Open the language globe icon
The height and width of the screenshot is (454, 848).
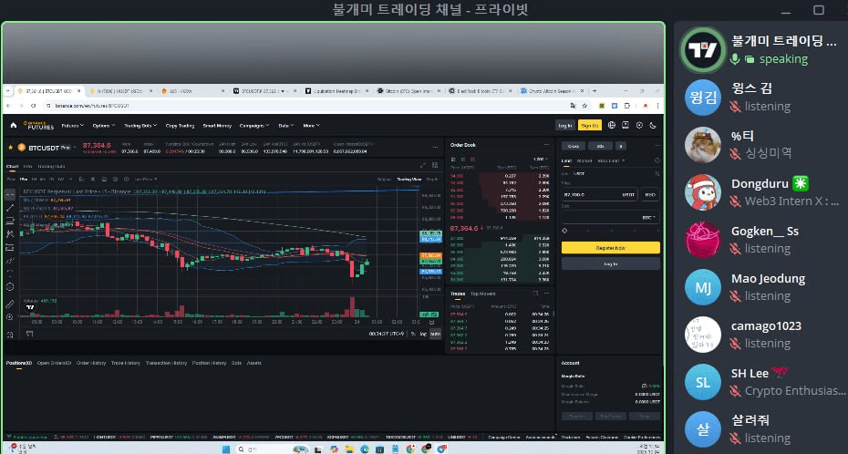coord(612,126)
